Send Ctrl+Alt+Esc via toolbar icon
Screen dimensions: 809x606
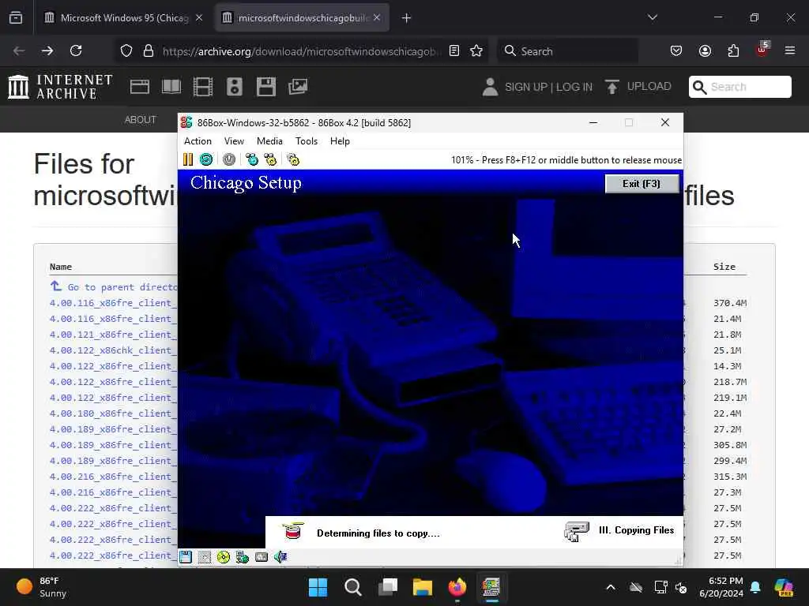(270, 159)
